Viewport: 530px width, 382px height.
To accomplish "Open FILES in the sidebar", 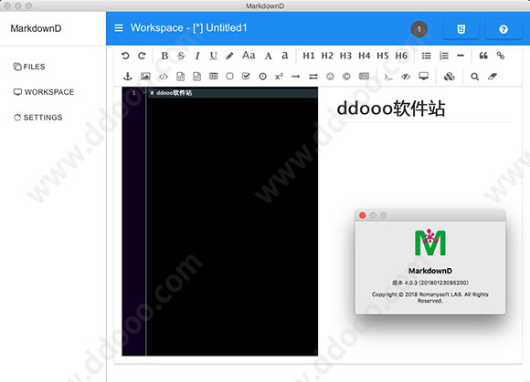I will 29,67.
